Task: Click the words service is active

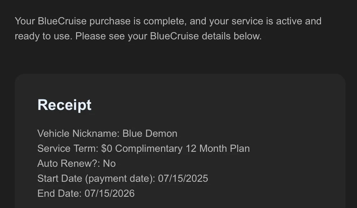Action: pyautogui.click(x=267, y=21)
